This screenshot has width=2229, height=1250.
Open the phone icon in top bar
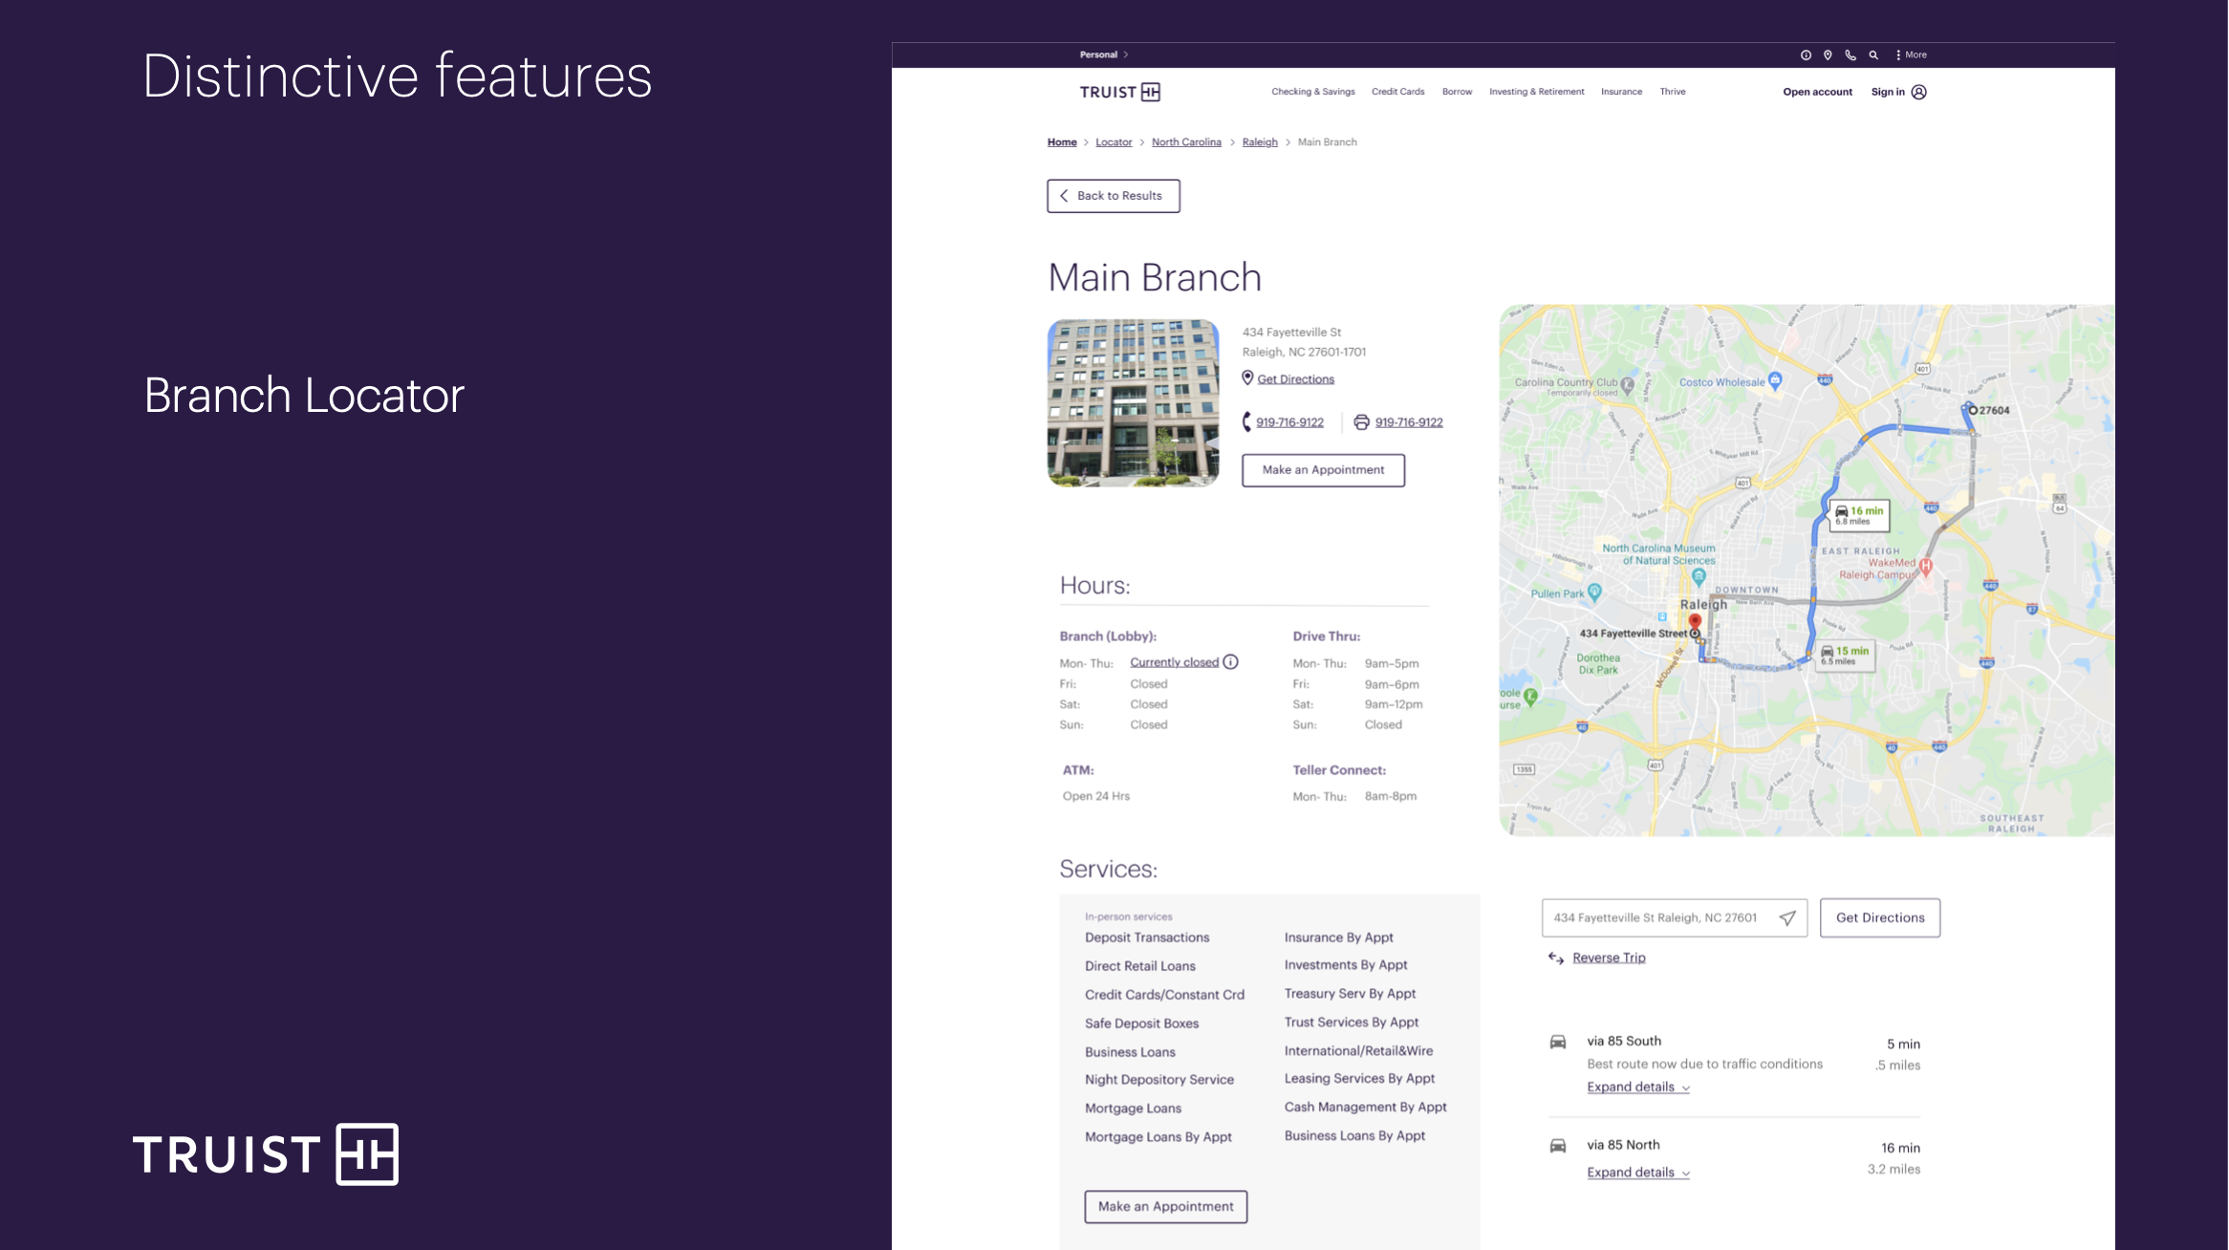1850,55
